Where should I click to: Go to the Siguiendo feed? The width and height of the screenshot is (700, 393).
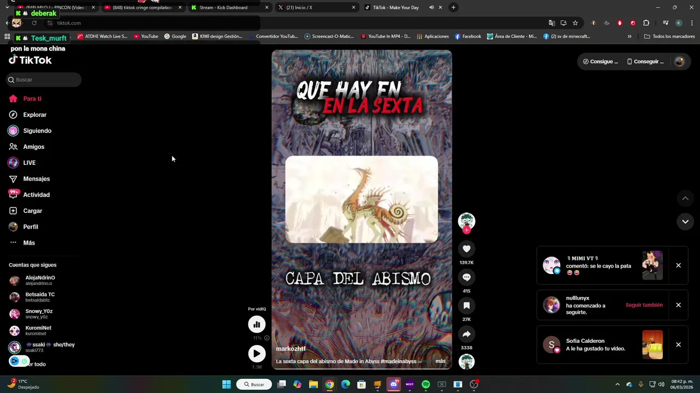pos(30,131)
